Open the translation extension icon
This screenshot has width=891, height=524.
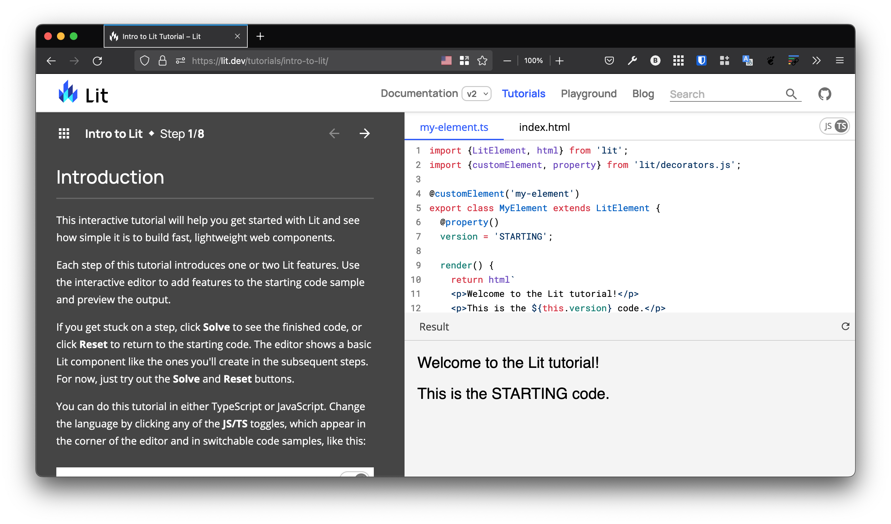pyautogui.click(x=747, y=60)
